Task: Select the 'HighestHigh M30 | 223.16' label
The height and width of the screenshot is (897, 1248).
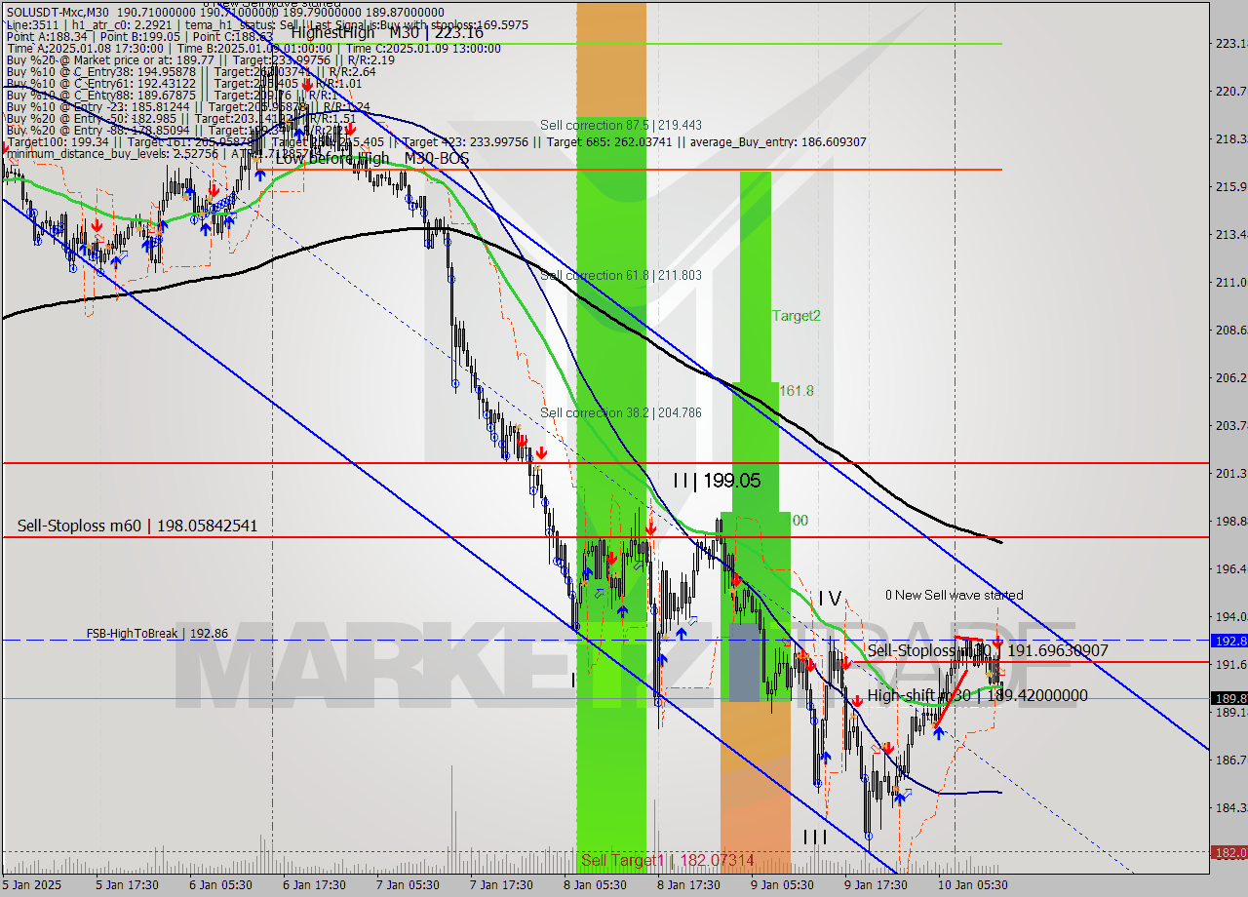Action: [387, 32]
